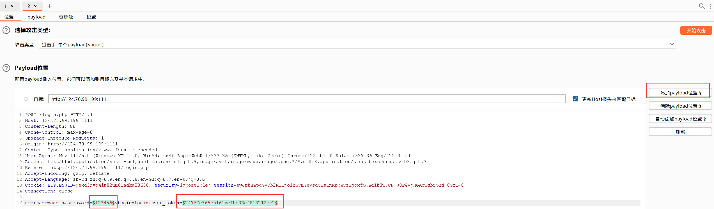The width and height of the screenshot is (714, 209).
Task: Open the three-dot options menu
Action: (711, 6)
